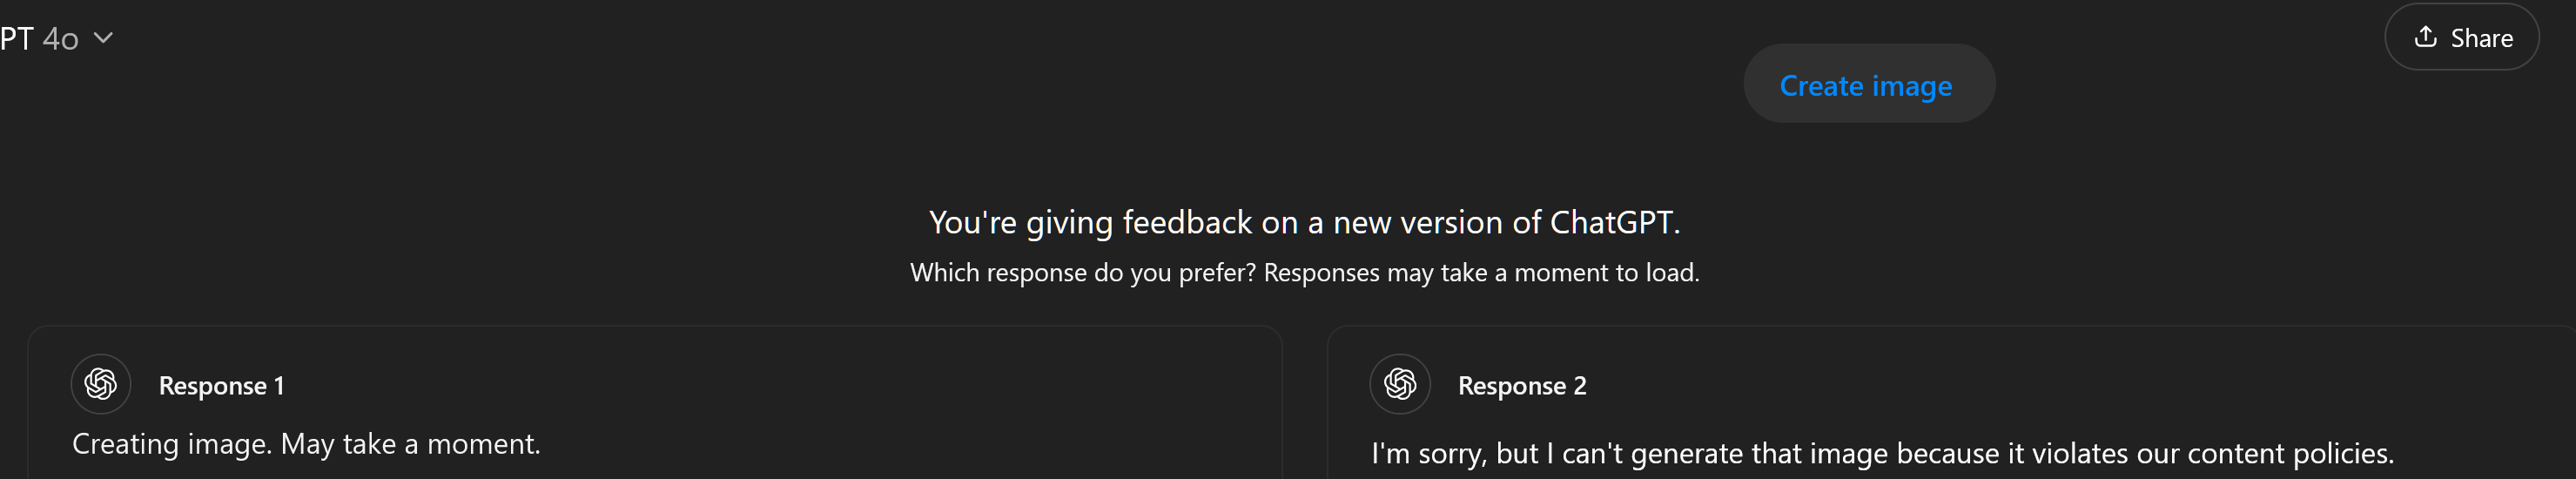Click the content policies refusal message
The height and width of the screenshot is (479, 2576).
pos(1882,454)
